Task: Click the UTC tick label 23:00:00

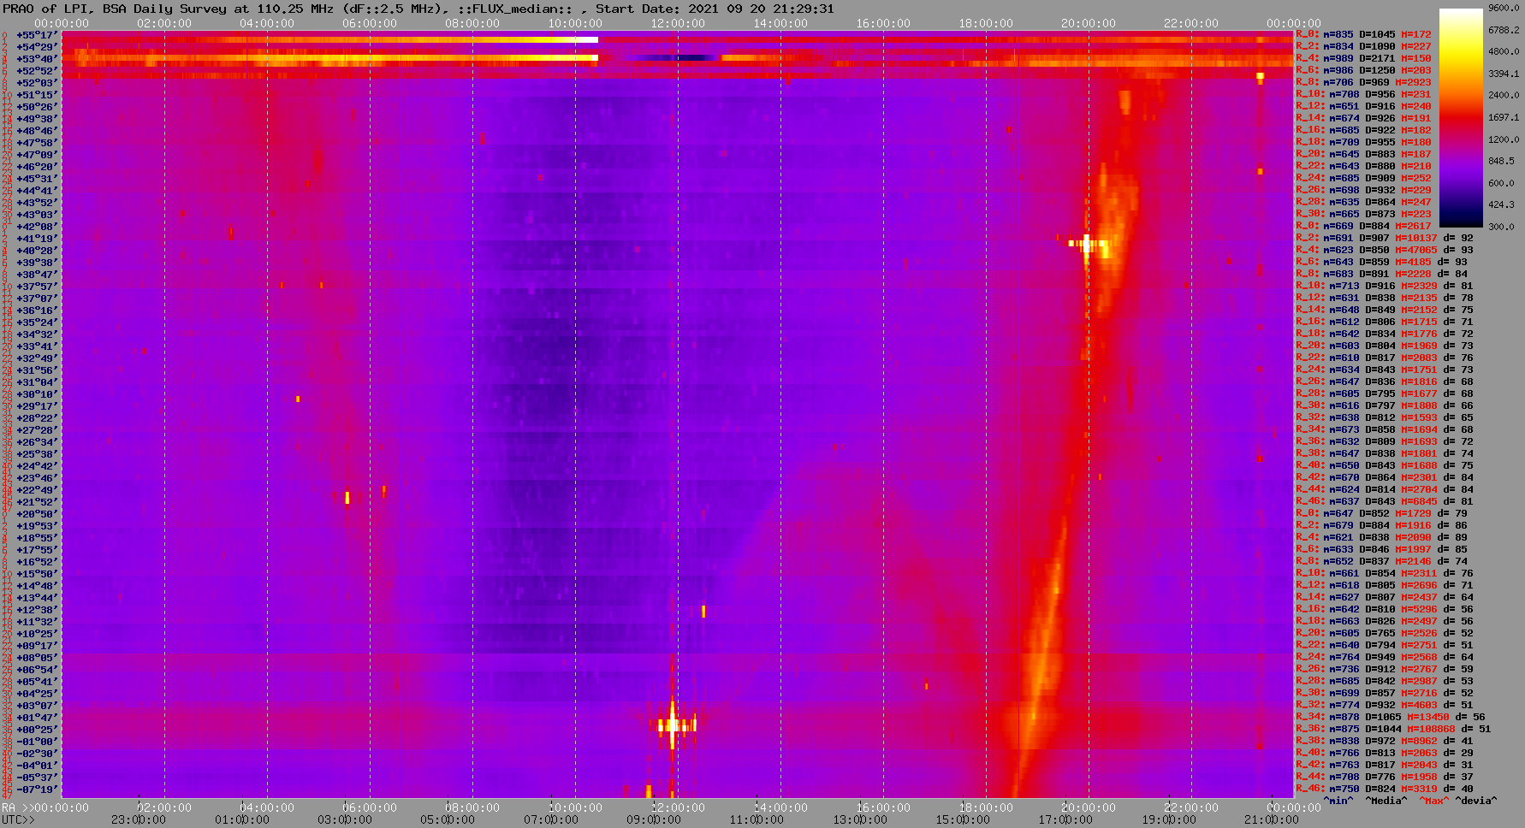Action: [x=139, y=819]
